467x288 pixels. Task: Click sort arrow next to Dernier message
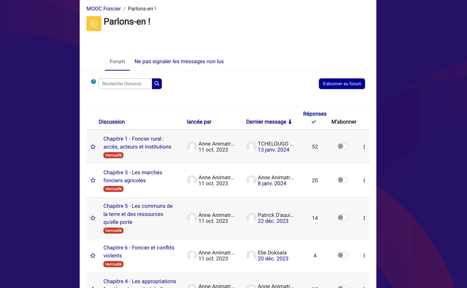(x=290, y=122)
